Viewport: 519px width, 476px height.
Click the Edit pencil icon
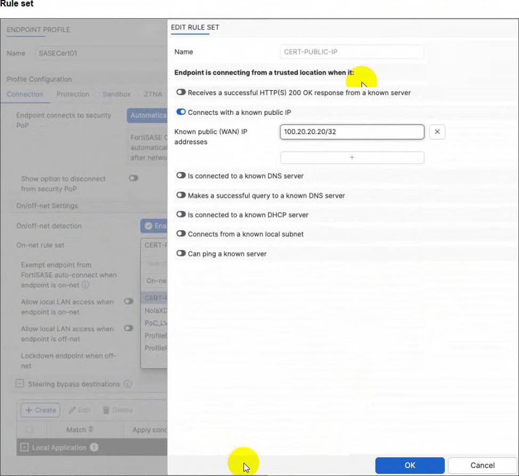pyautogui.click(x=72, y=410)
